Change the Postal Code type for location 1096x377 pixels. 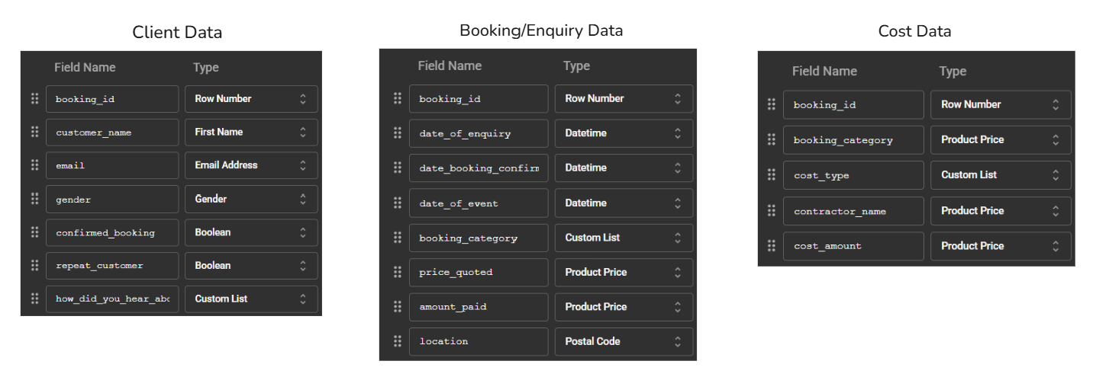(624, 341)
